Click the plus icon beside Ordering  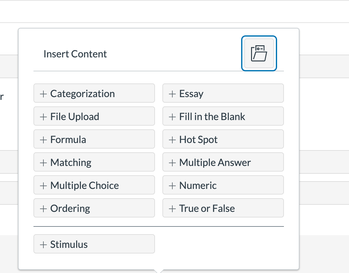(43, 208)
